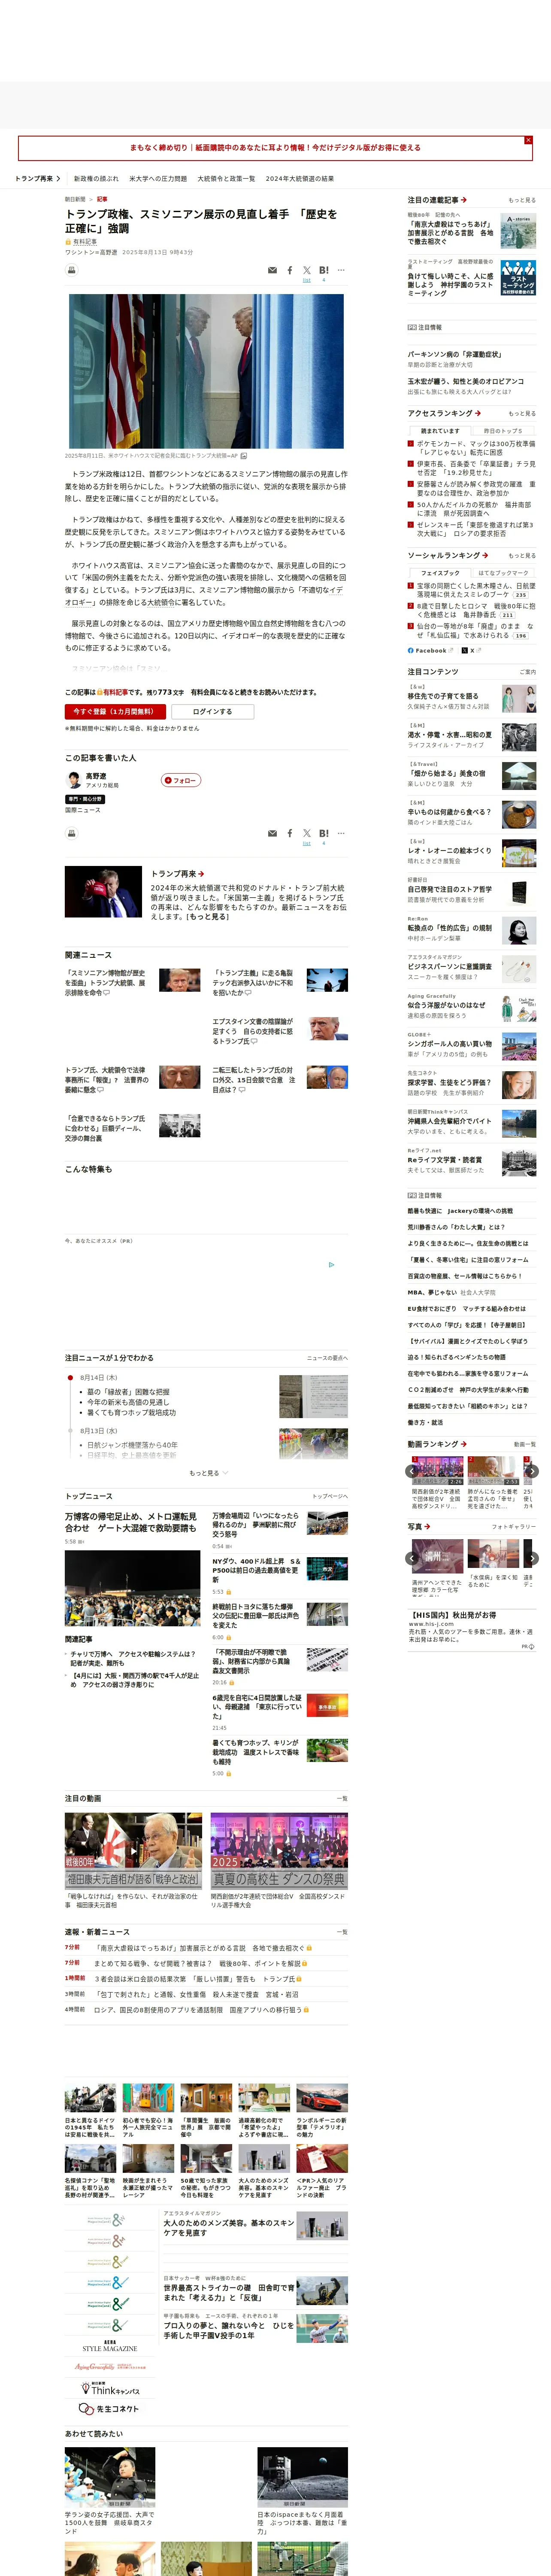
Task: Open the subscription notice banner link
Action: tap(275, 148)
